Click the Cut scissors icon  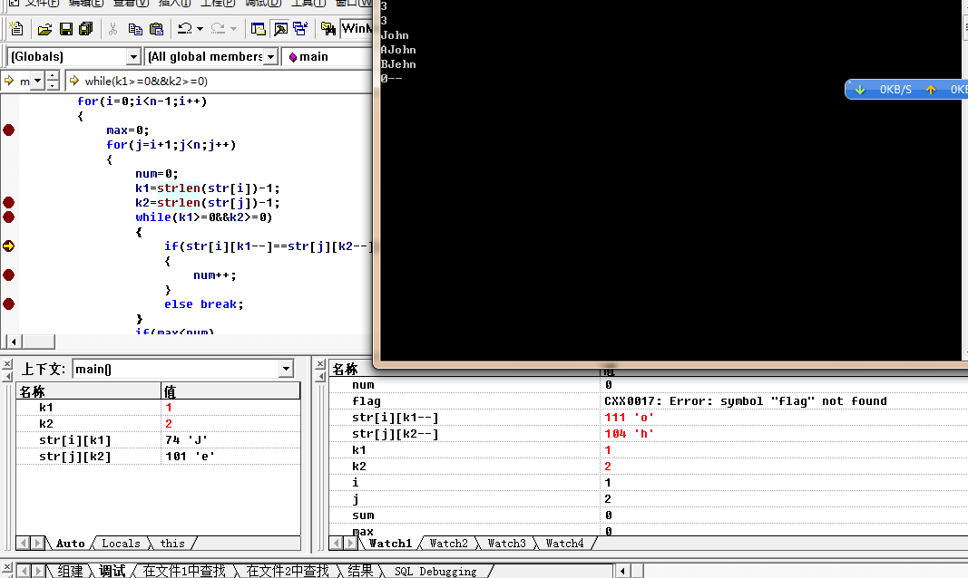(112, 29)
